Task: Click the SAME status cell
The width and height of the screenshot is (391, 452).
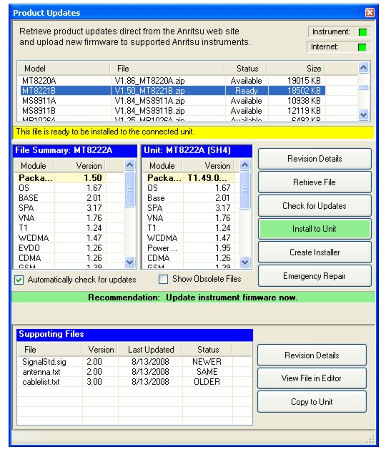Action: pos(207,372)
